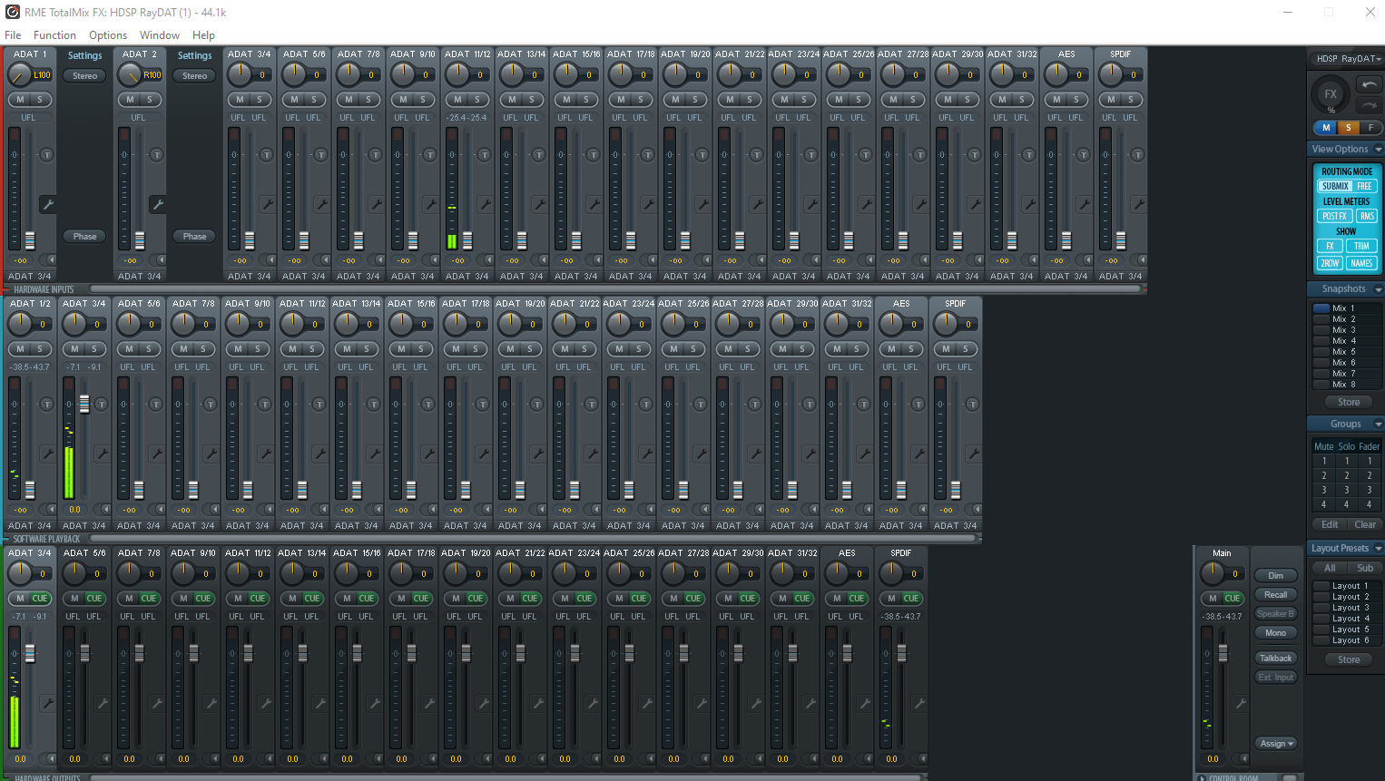Open the Assign dropdown in control room

click(x=1276, y=744)
